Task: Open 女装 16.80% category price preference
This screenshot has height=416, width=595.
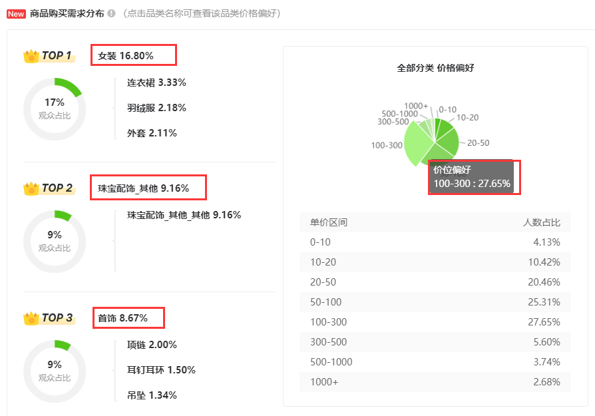Action: [126, 56]
